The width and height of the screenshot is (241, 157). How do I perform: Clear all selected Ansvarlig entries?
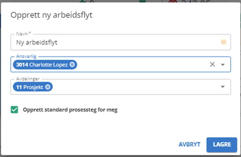212,64
